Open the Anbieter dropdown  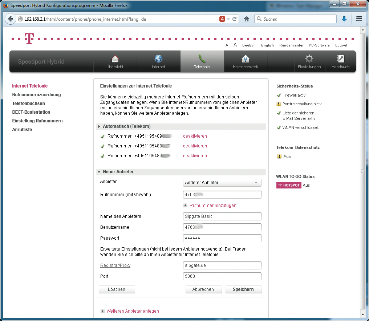pyautogui.click(x=222, y=183)
